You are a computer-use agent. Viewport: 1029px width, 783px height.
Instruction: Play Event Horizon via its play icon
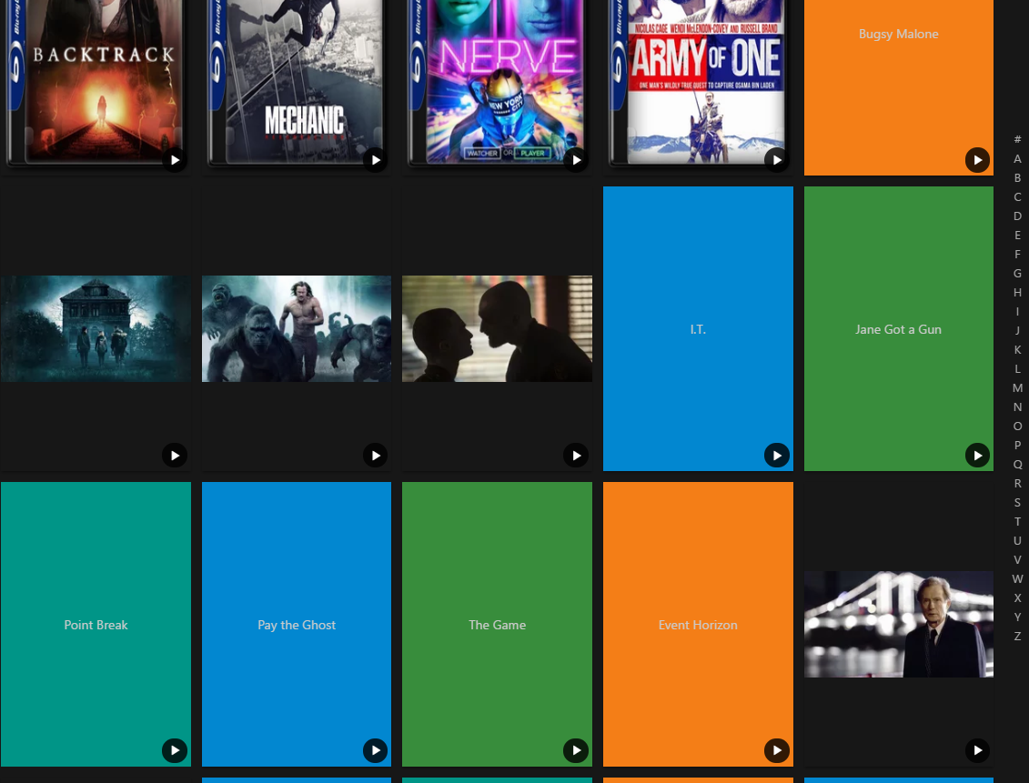[777, 751]
